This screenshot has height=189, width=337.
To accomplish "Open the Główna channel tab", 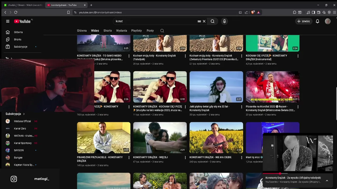I will pyautogui.click(x=82, y=31).
